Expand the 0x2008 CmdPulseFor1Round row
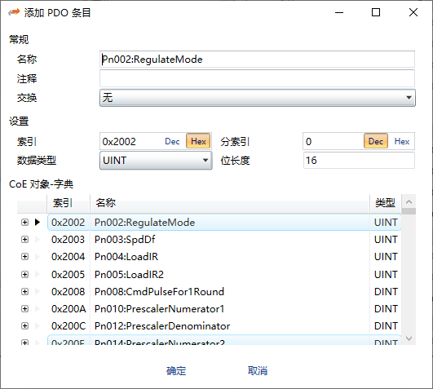Screen dimensions: 433x389 coord(24,291)
